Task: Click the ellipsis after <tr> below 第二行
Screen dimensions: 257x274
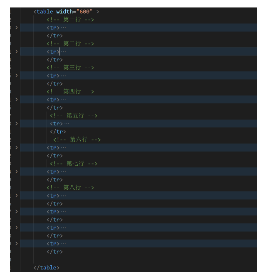Action: pos(63,52)
